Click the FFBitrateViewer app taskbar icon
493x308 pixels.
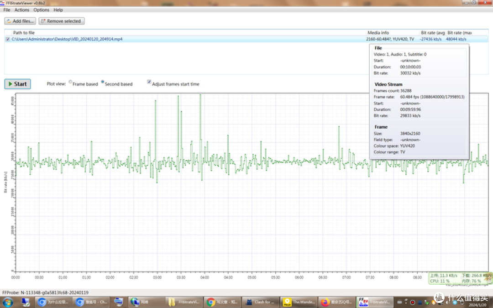373,302
